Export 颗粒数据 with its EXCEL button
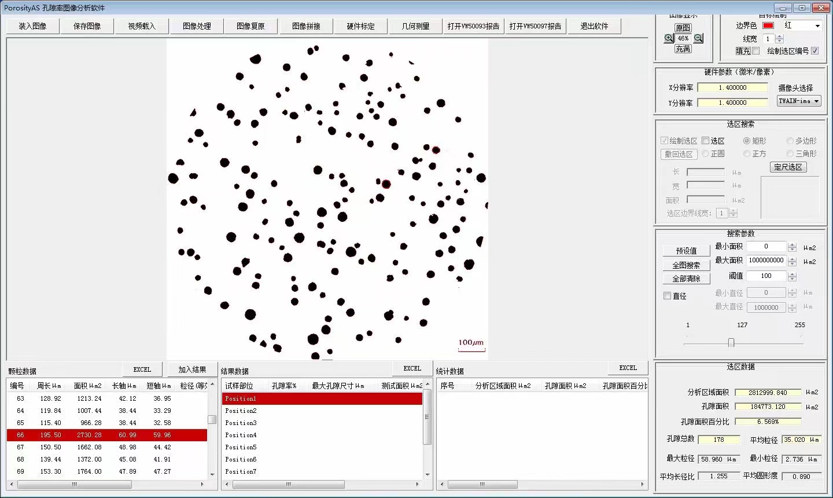The height and width of the screenshot is (498, 833). pos(142,369)
